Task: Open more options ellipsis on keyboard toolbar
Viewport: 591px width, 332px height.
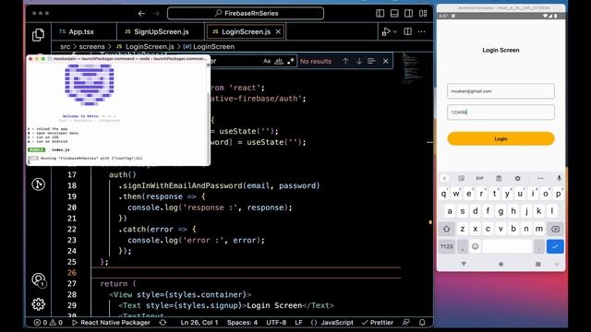Action: point(540,178)
